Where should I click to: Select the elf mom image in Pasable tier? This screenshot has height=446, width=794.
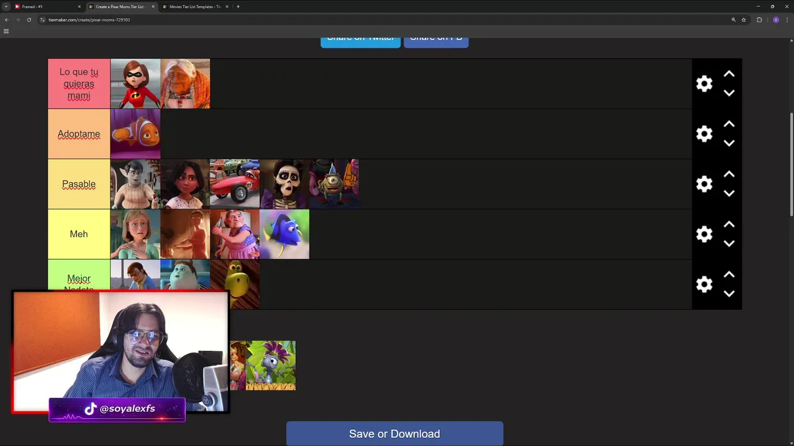tap(135, 184)
